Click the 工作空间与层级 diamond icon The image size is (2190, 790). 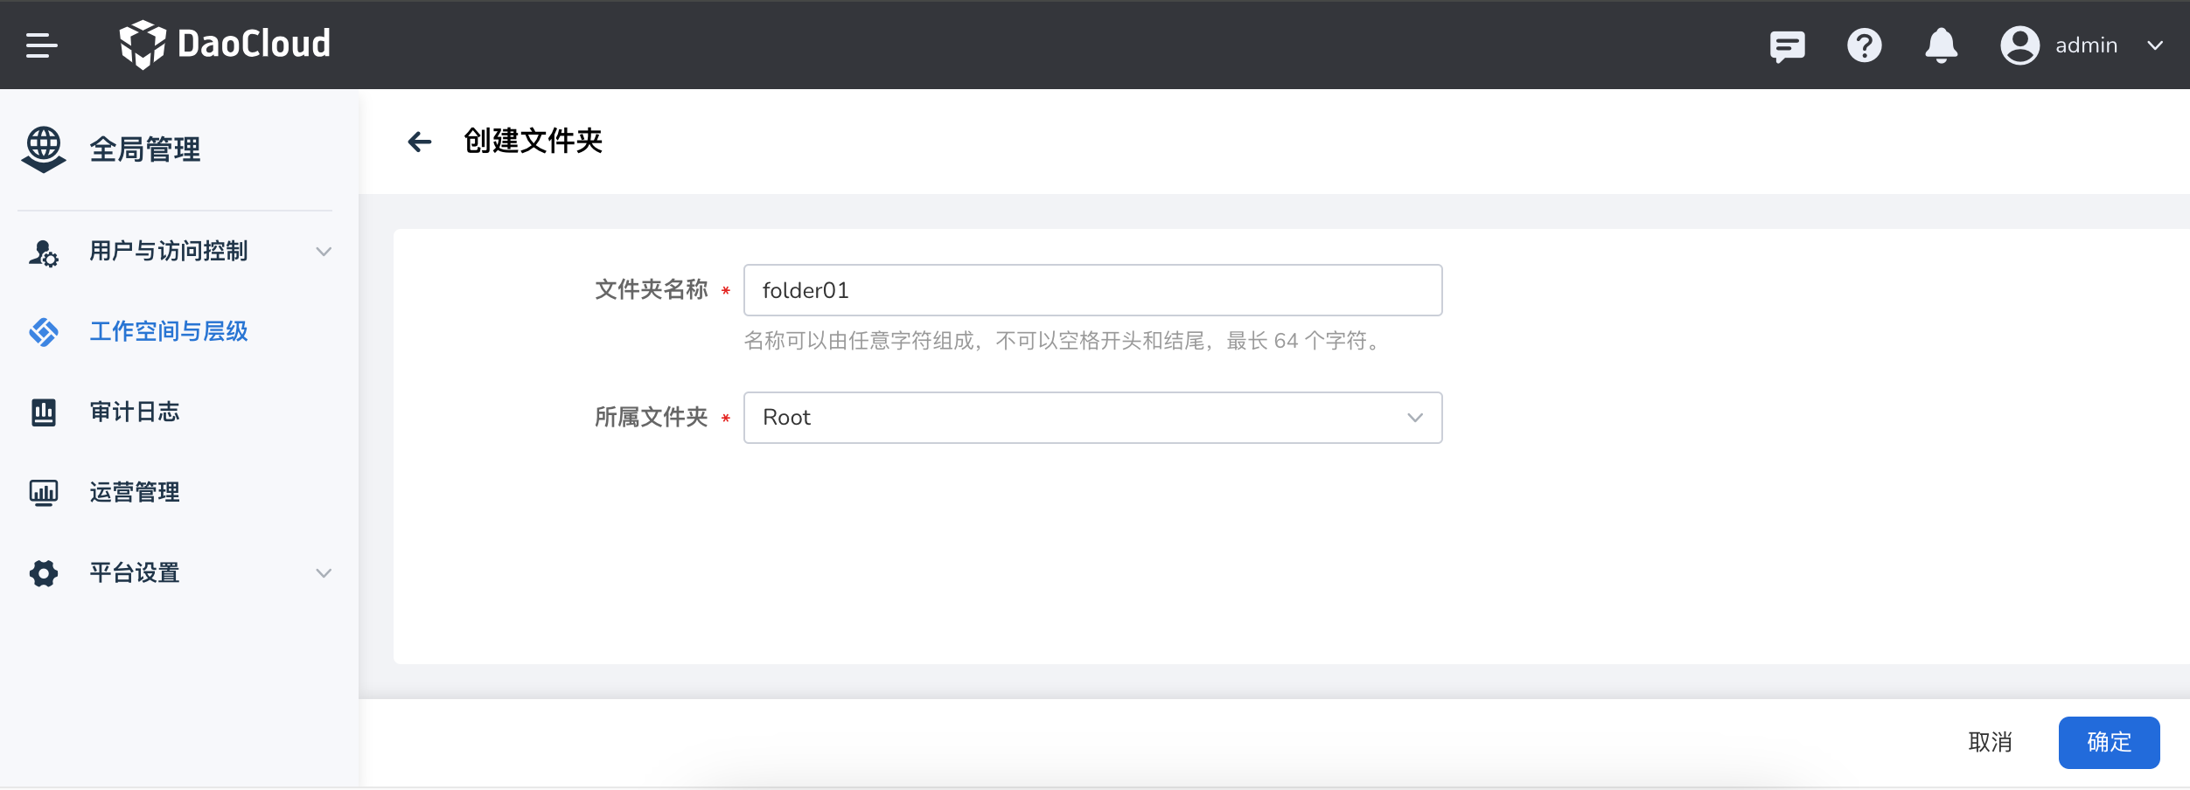click(x=42, y=332)
